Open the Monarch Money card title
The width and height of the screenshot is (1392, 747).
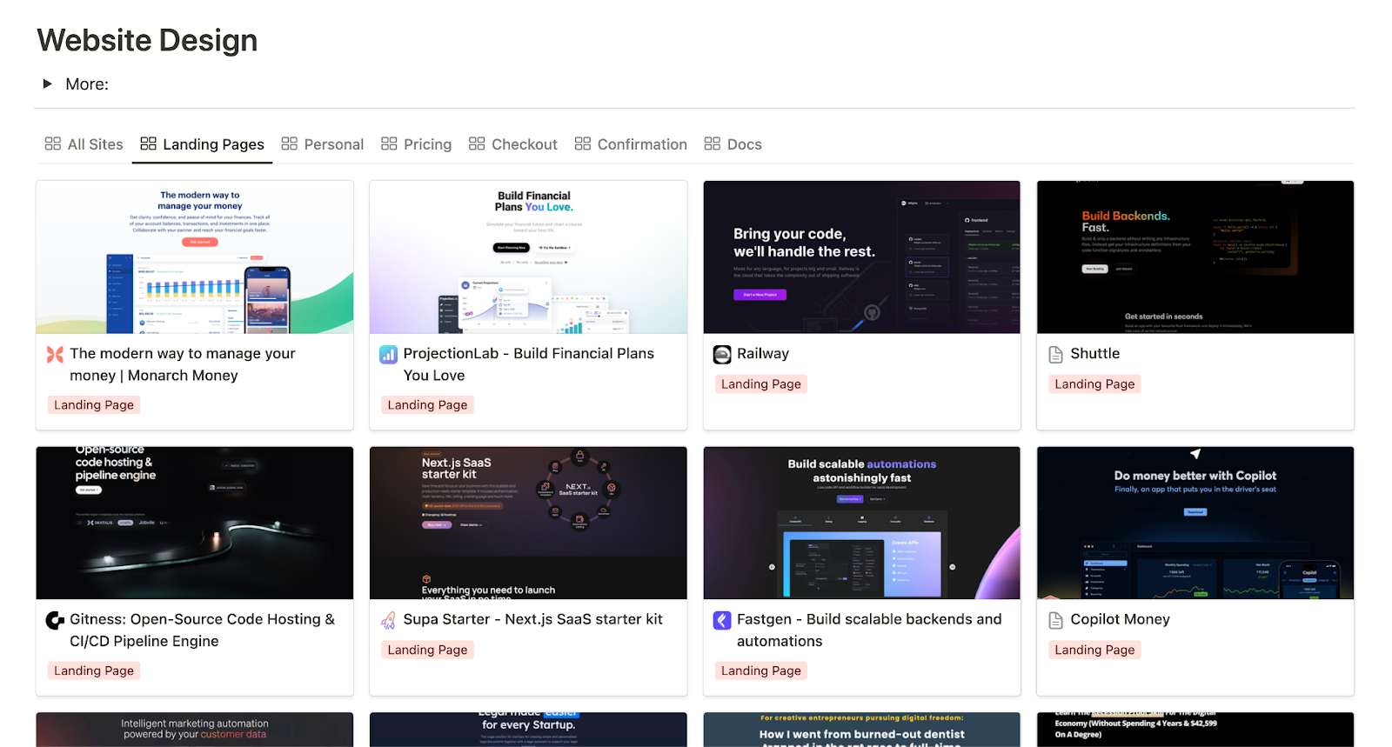coord(183,364)
